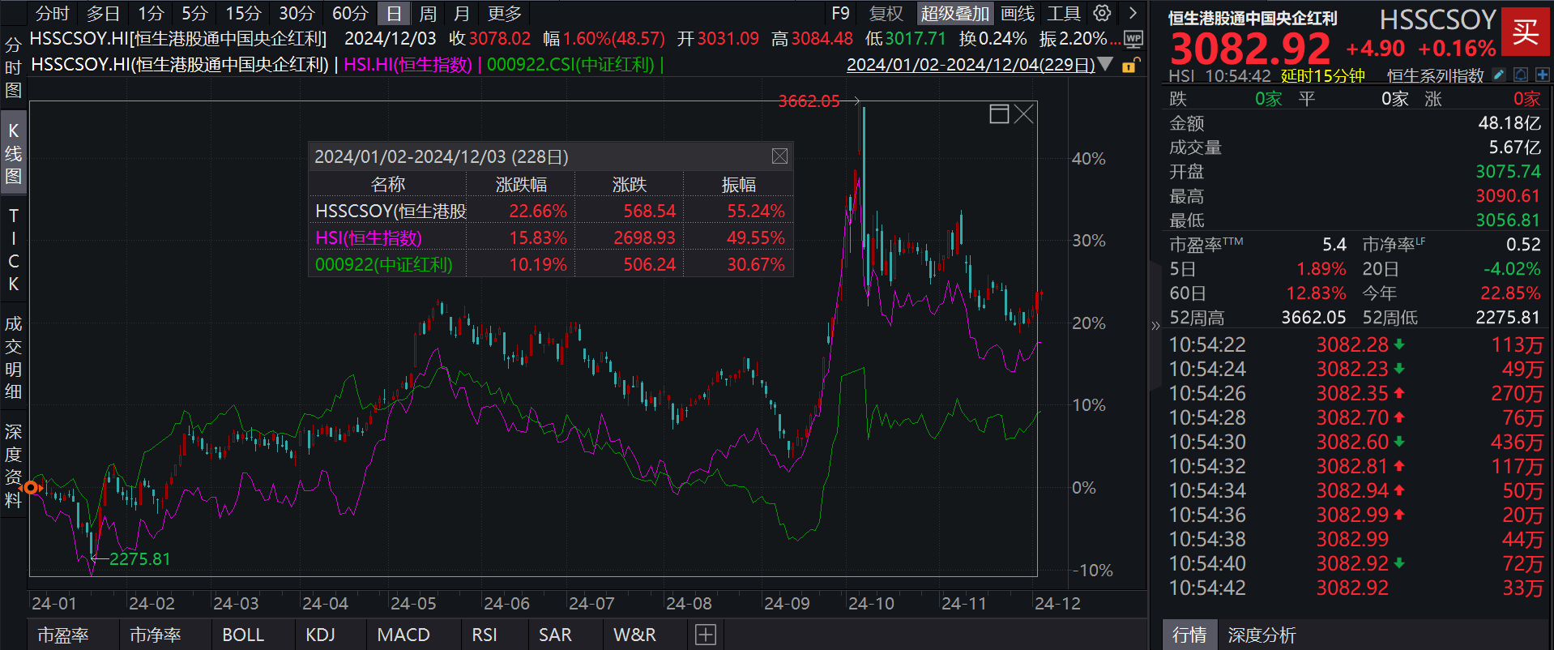1554x650 pixels.
Task: Select the 60分 period
Action: (350, 13)
